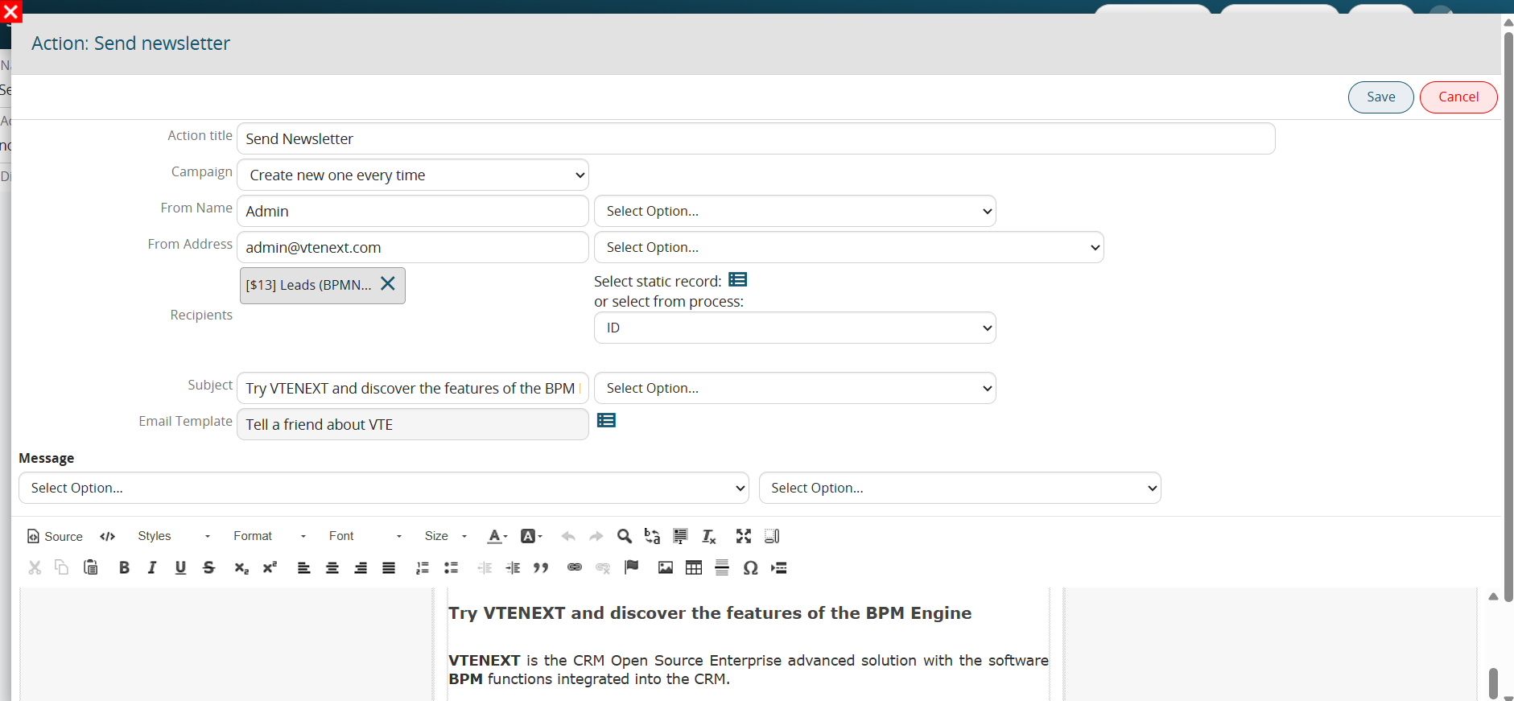Screen dimensions: 1514x701
Task: Insert a table into the message
Action: (x=694, y=567)
